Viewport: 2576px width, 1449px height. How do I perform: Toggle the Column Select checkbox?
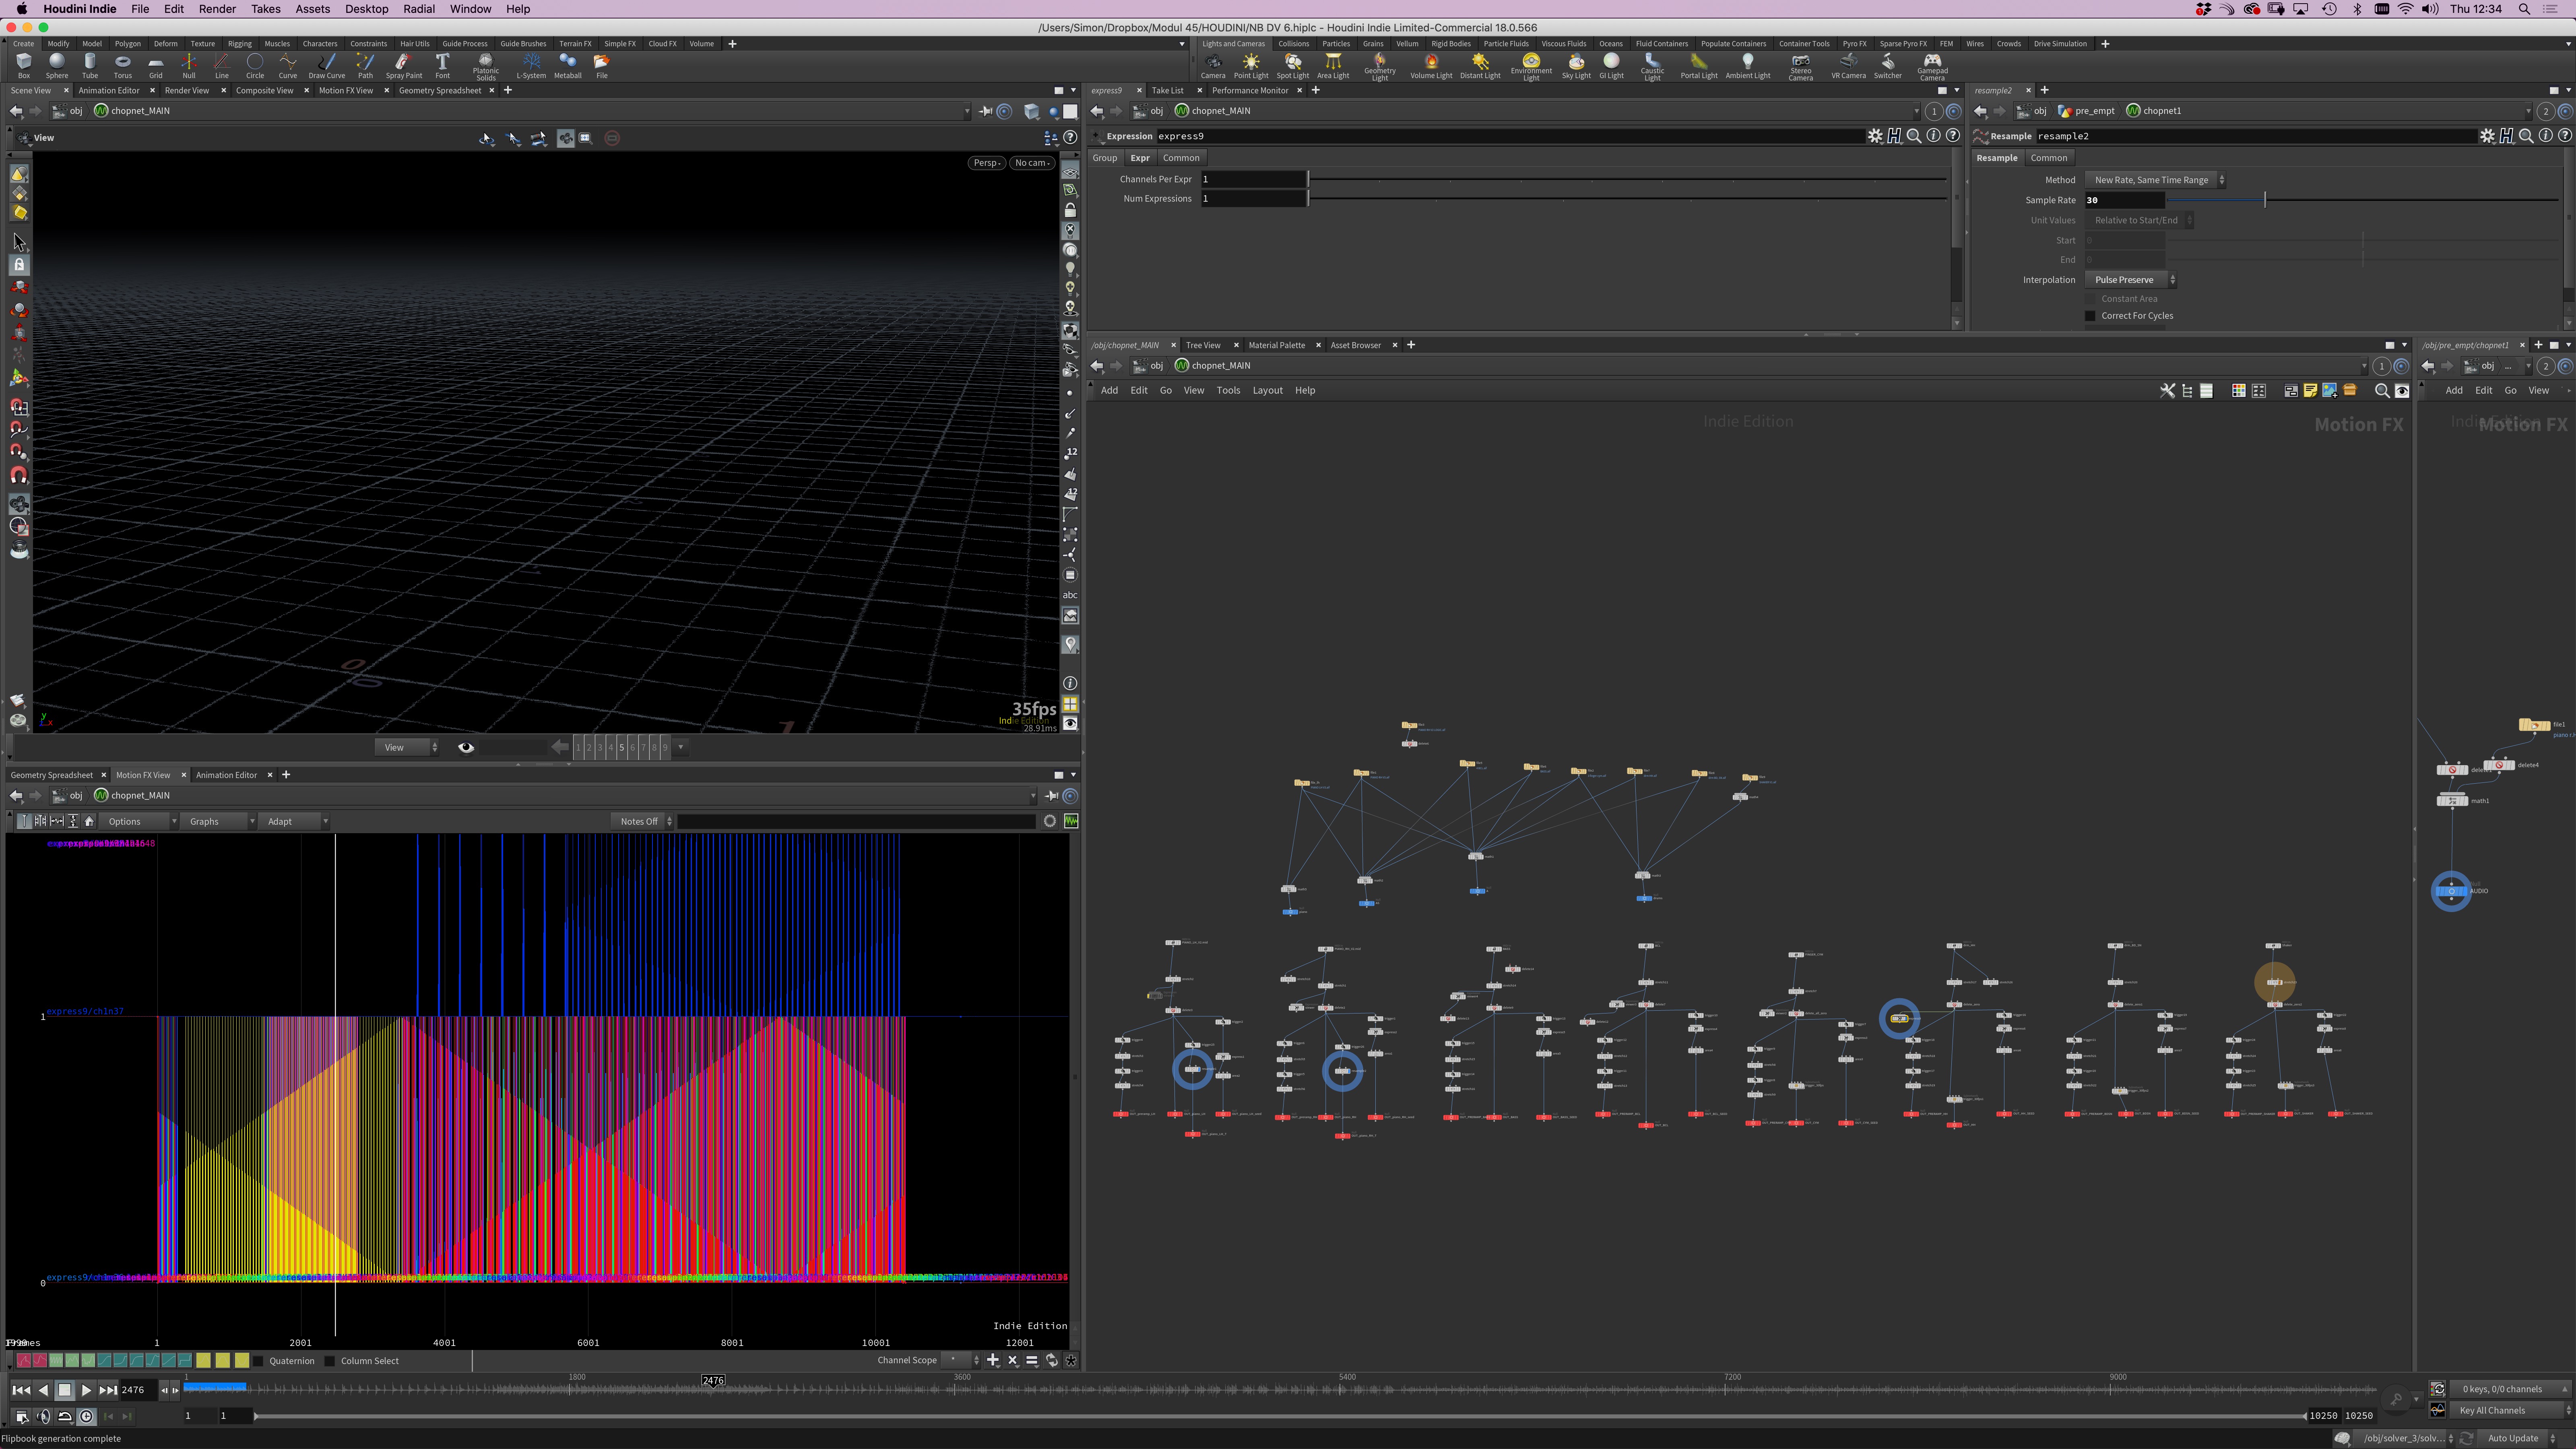coord(330,1361)
